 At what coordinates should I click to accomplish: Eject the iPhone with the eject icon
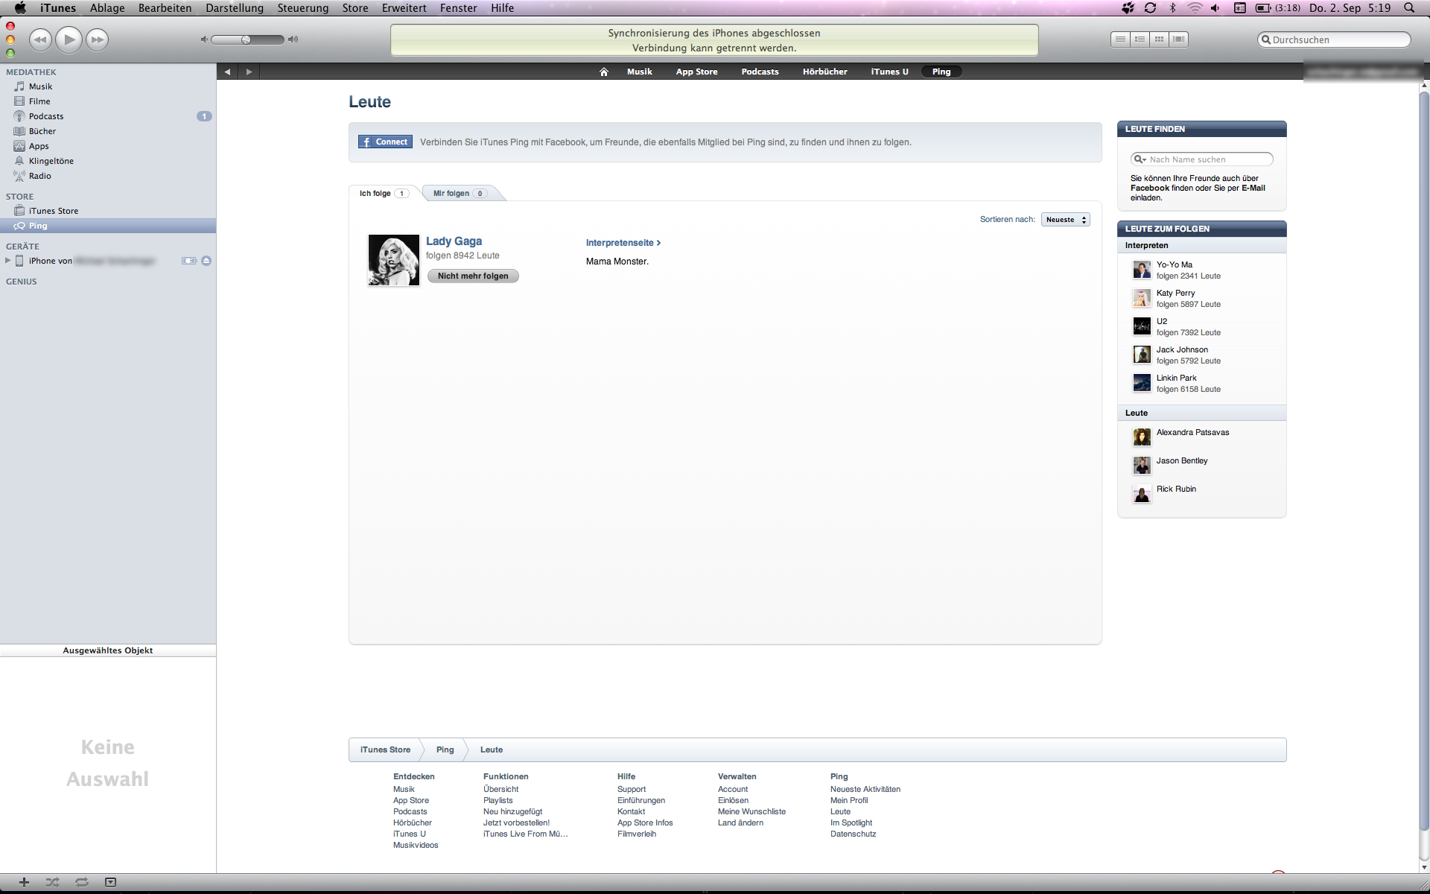pos(206,261)
